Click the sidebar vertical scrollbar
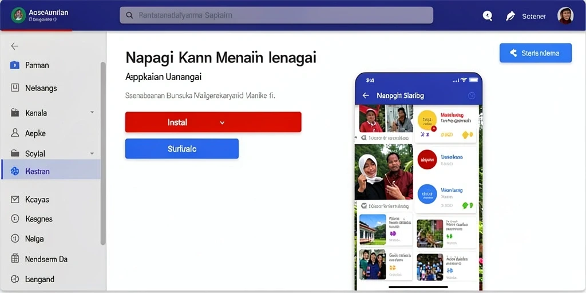The width and height of the screenshot is (586, 293). (103, 153)
